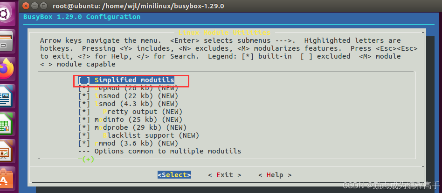The image size is (442, 193).
Task: Click the < Help > button
Action: (275, 175)
